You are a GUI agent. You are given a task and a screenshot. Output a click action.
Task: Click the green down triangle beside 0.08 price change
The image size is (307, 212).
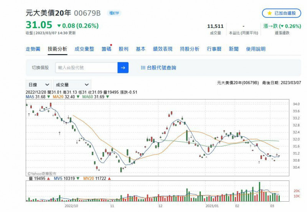[x=59, y=26]
